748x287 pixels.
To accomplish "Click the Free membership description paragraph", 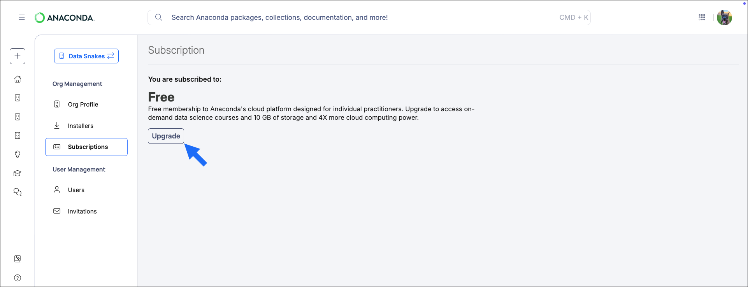I will pos(311,113).
